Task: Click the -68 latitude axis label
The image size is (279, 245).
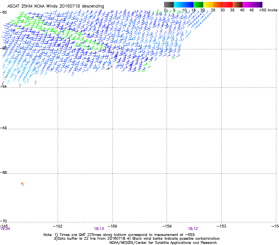Action: [3, 172]
